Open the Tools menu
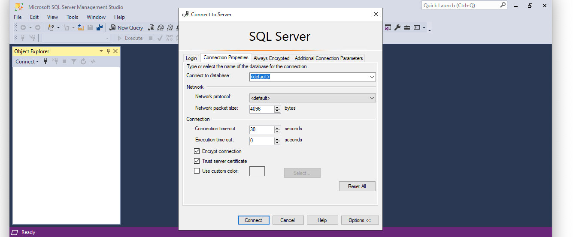This screenshot has width=576, height=237. [x=72, y=17]
